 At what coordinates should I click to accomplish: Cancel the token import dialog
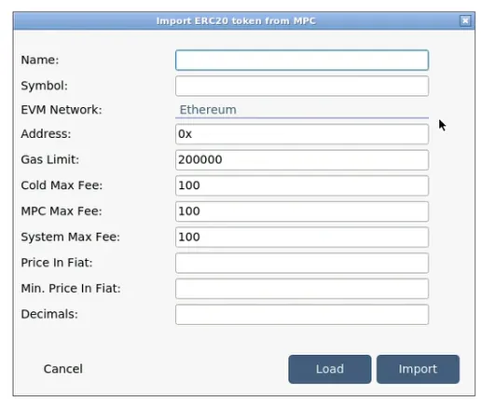pos(63,369)
